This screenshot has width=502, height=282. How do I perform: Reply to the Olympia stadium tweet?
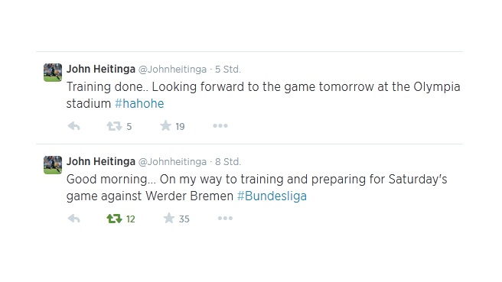[x=74, y=126]
